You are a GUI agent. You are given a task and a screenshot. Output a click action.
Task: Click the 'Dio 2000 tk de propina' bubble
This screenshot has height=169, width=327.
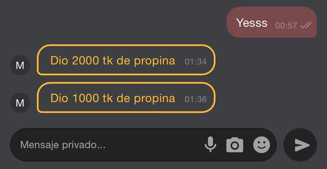(126, 60)
